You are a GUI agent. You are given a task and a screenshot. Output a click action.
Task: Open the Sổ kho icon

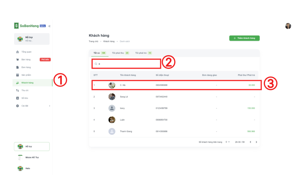pos(18,98)
